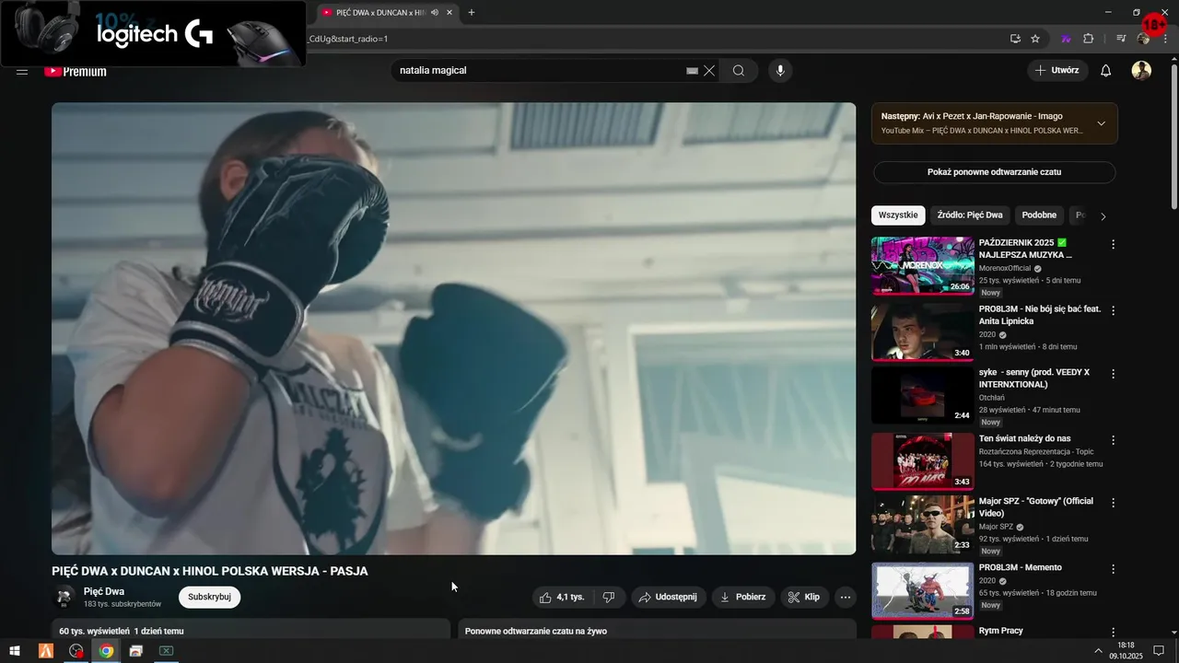This screenshot has width=1179, height=663.
Task: Open a new browser tab with the plus
Action: 472,12
